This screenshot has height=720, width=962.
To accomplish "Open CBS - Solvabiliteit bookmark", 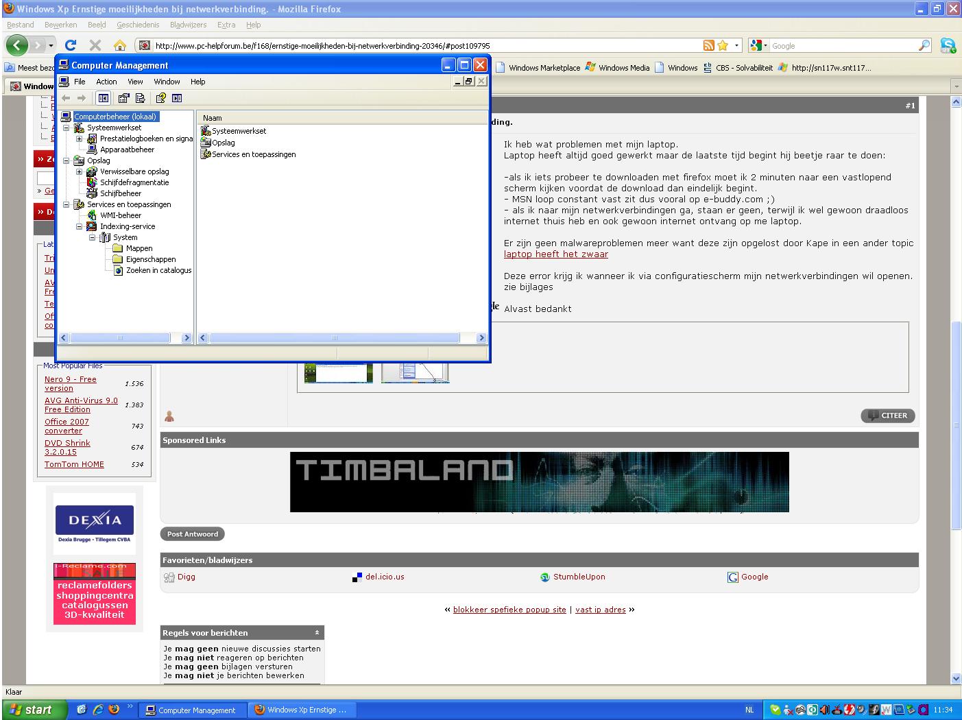I will pyautogui.click(x=738, y=68).
